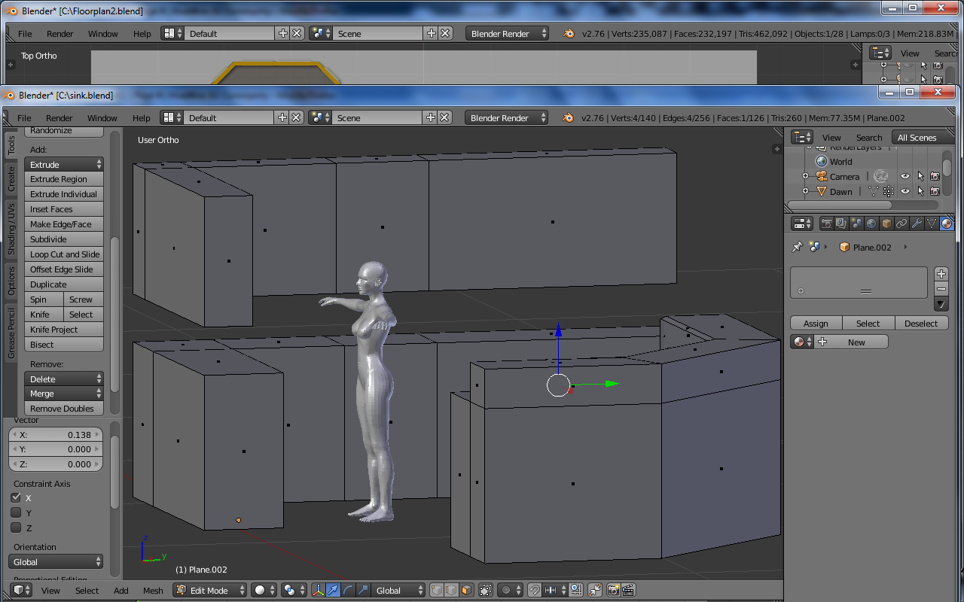Open the Extrude dropdown in tool shelf
Screen dimensions: 964x602
[x=64, y=164]
